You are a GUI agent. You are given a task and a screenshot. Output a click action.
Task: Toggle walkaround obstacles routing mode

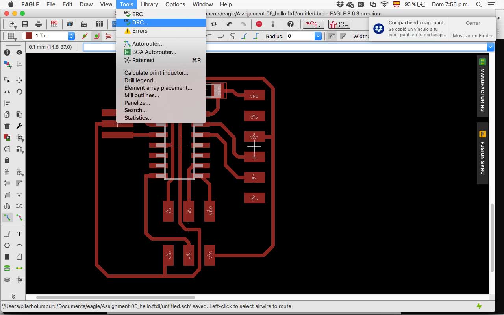(96, 36)
